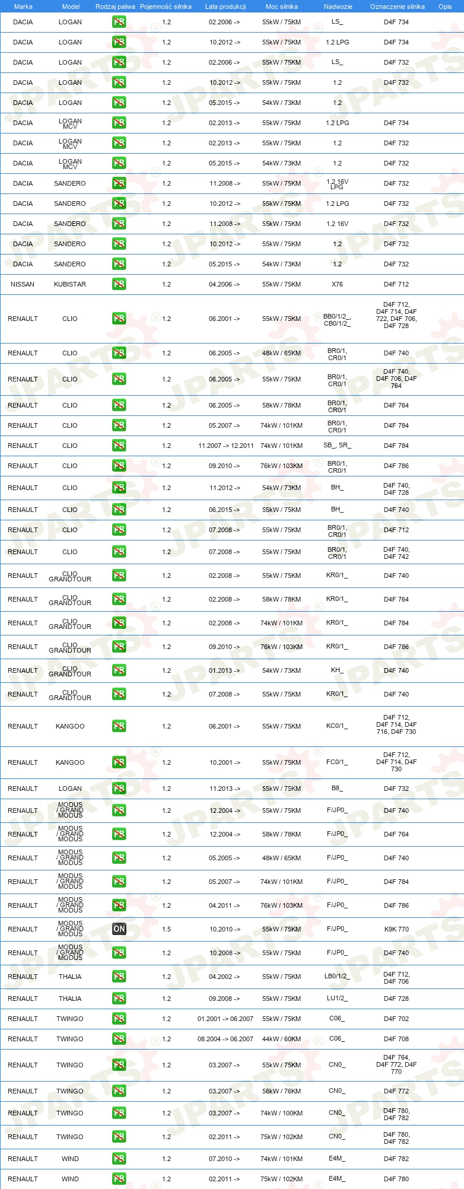Click the petrol icon for RENAULT WIND 02.2011

pos(119,1179)
